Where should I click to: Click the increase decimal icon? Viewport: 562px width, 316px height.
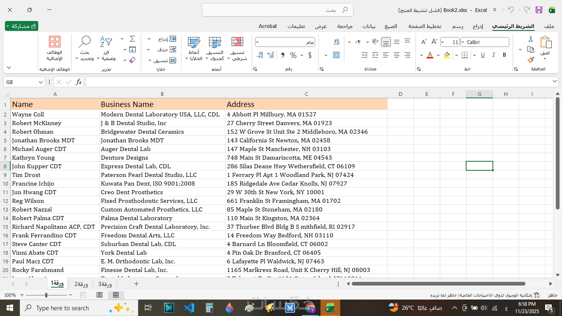pyautogui.click(x=271, y=55)
